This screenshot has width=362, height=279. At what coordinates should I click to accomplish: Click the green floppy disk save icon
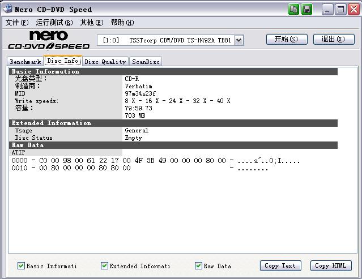coord(307,10)
